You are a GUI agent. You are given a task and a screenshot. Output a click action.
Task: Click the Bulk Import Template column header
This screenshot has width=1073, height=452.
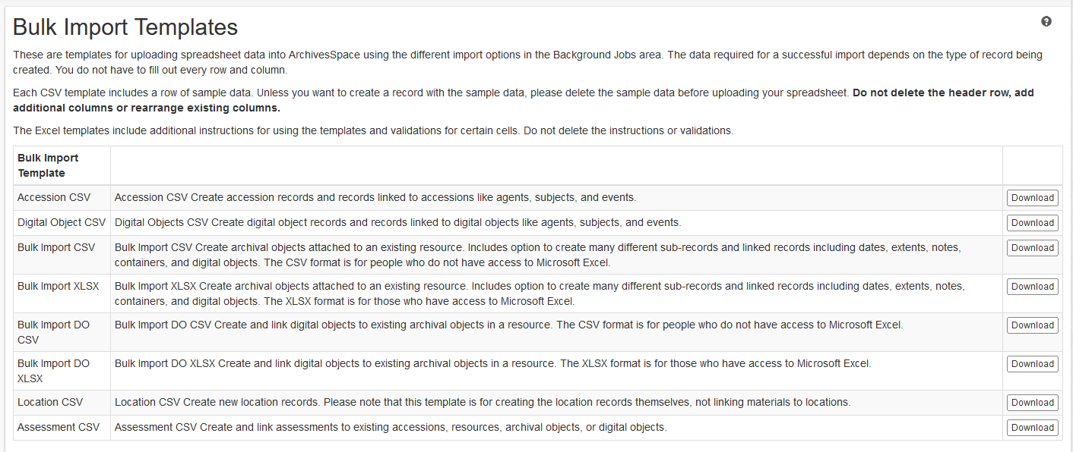(x=48, y=165)
